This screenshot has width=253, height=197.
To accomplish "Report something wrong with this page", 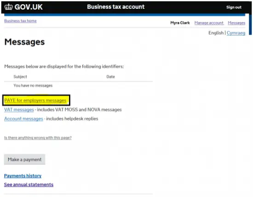I will (38, 138).
